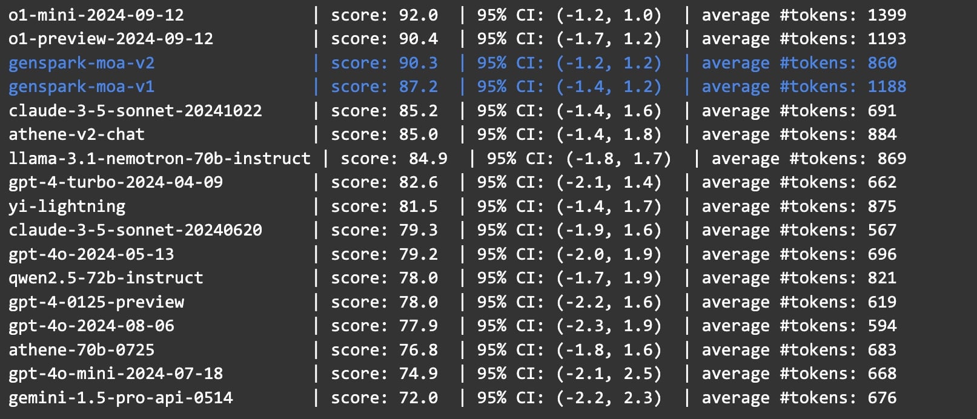
Task: Click the 95% CI (-2.0, 1.9) text
Action: tap(569, 254)
